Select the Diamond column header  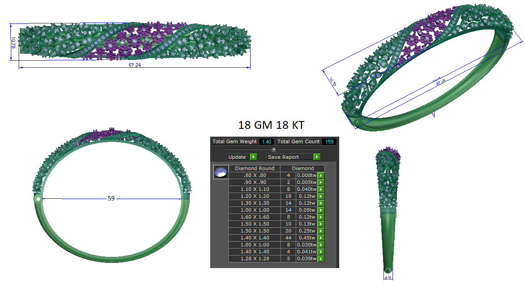click(303, 168)
